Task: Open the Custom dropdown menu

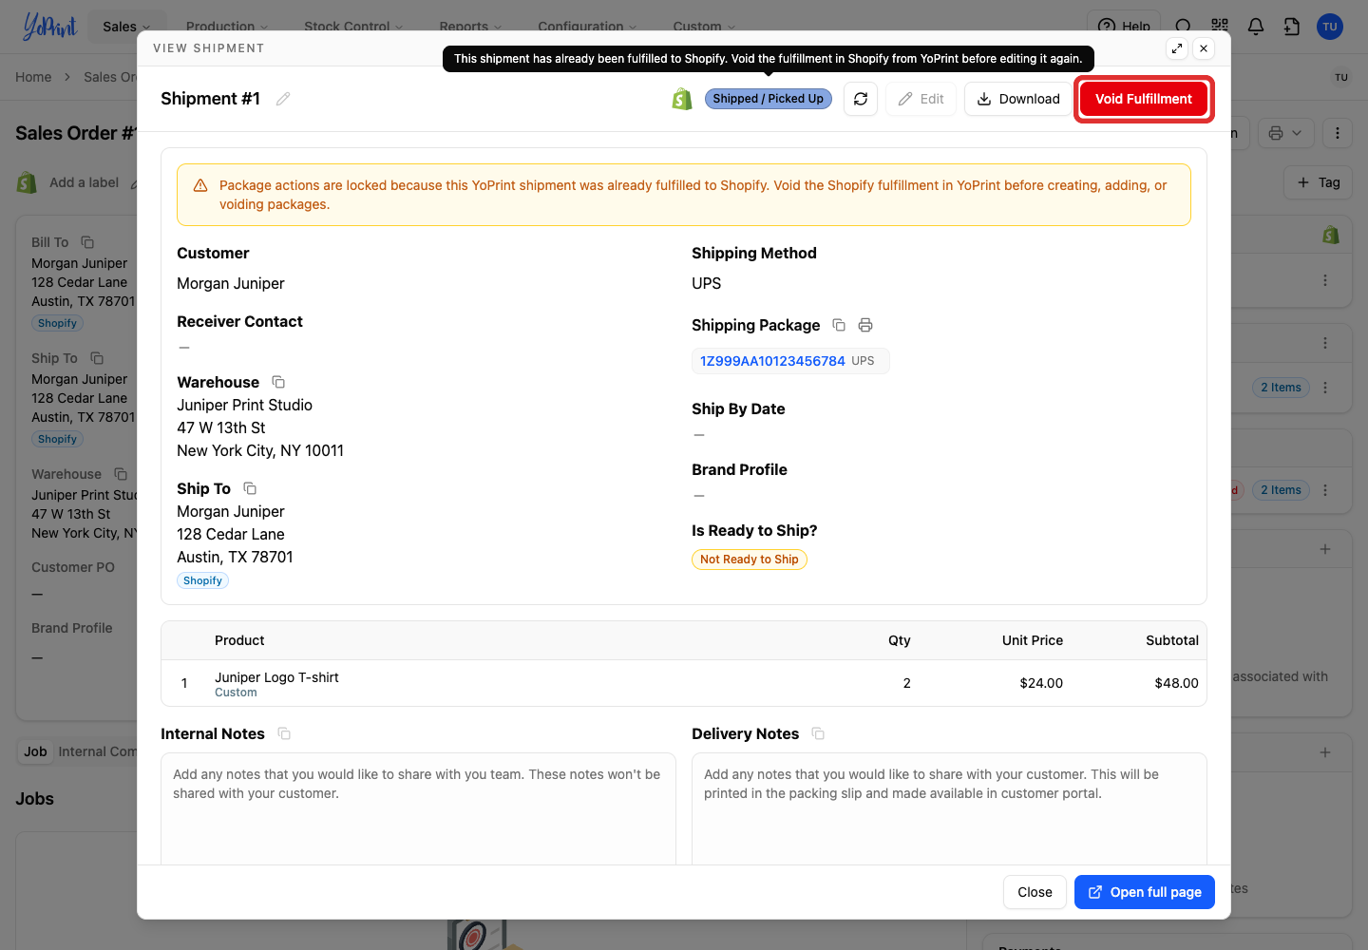Action: coord(704,27)
